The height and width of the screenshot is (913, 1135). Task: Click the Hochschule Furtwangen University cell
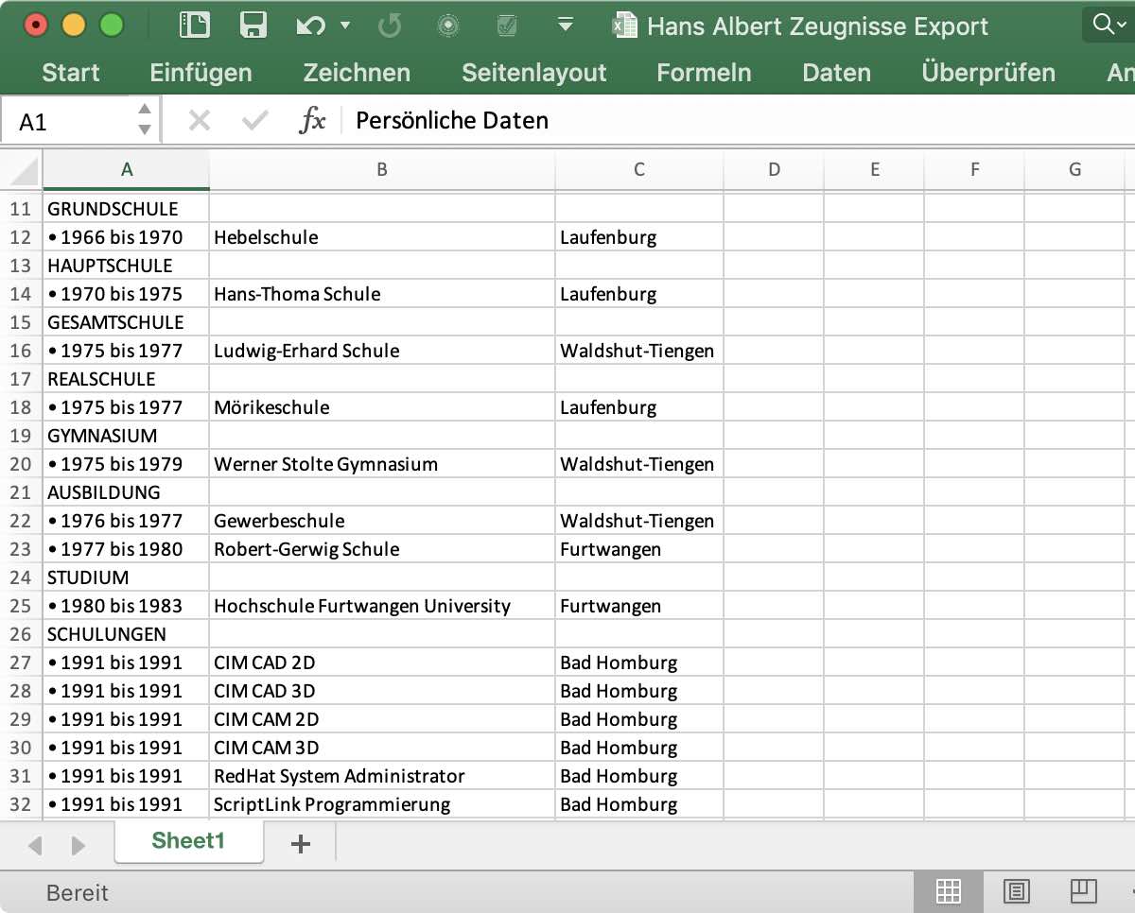coord(382,606)
